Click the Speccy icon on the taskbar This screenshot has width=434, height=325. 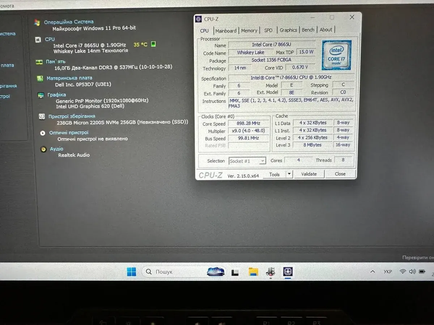tap(271, 272)
